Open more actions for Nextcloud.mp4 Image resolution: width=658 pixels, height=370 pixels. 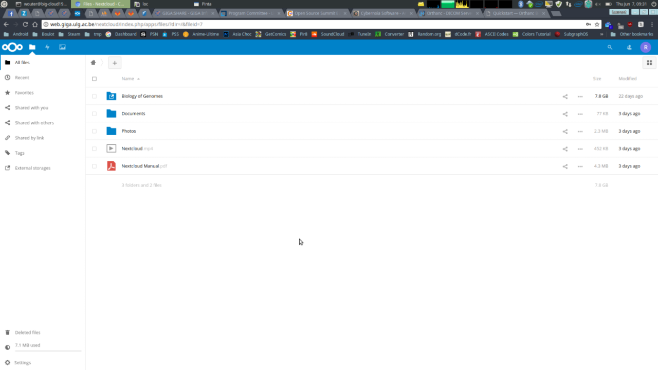580,149
